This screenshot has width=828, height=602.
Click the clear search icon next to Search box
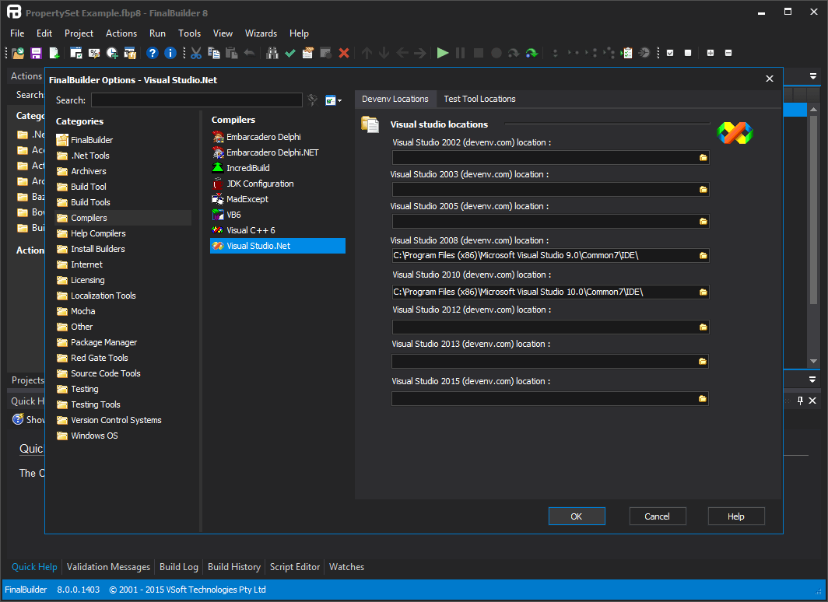click(x=313, y=100)
